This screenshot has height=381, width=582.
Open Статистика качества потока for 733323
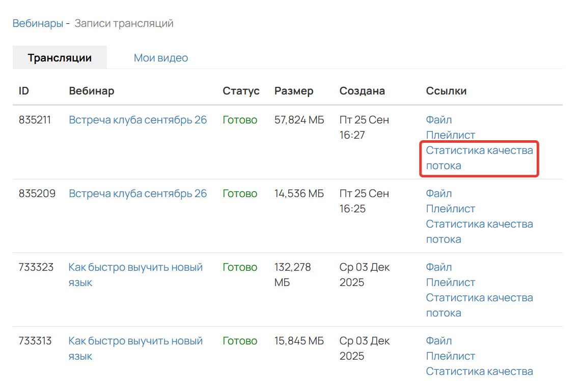click(x=479, y=305)
